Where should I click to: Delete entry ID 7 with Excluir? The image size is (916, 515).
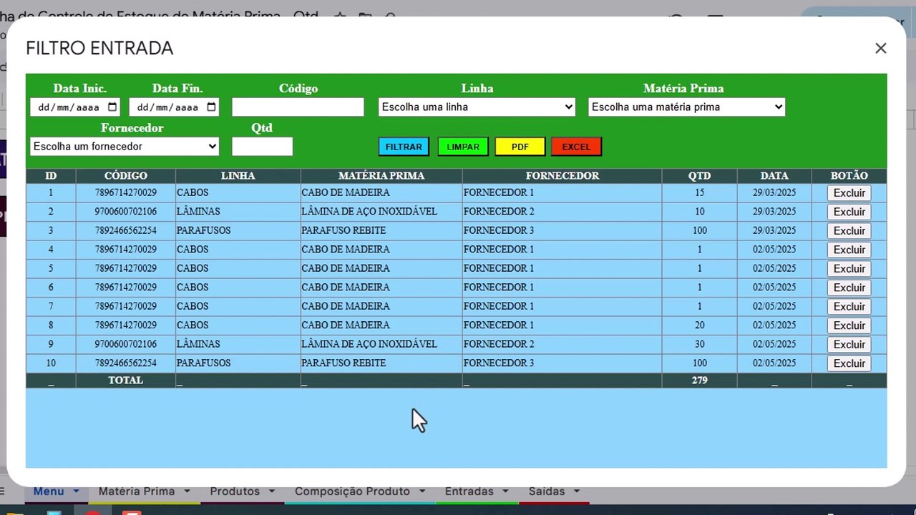849,307
